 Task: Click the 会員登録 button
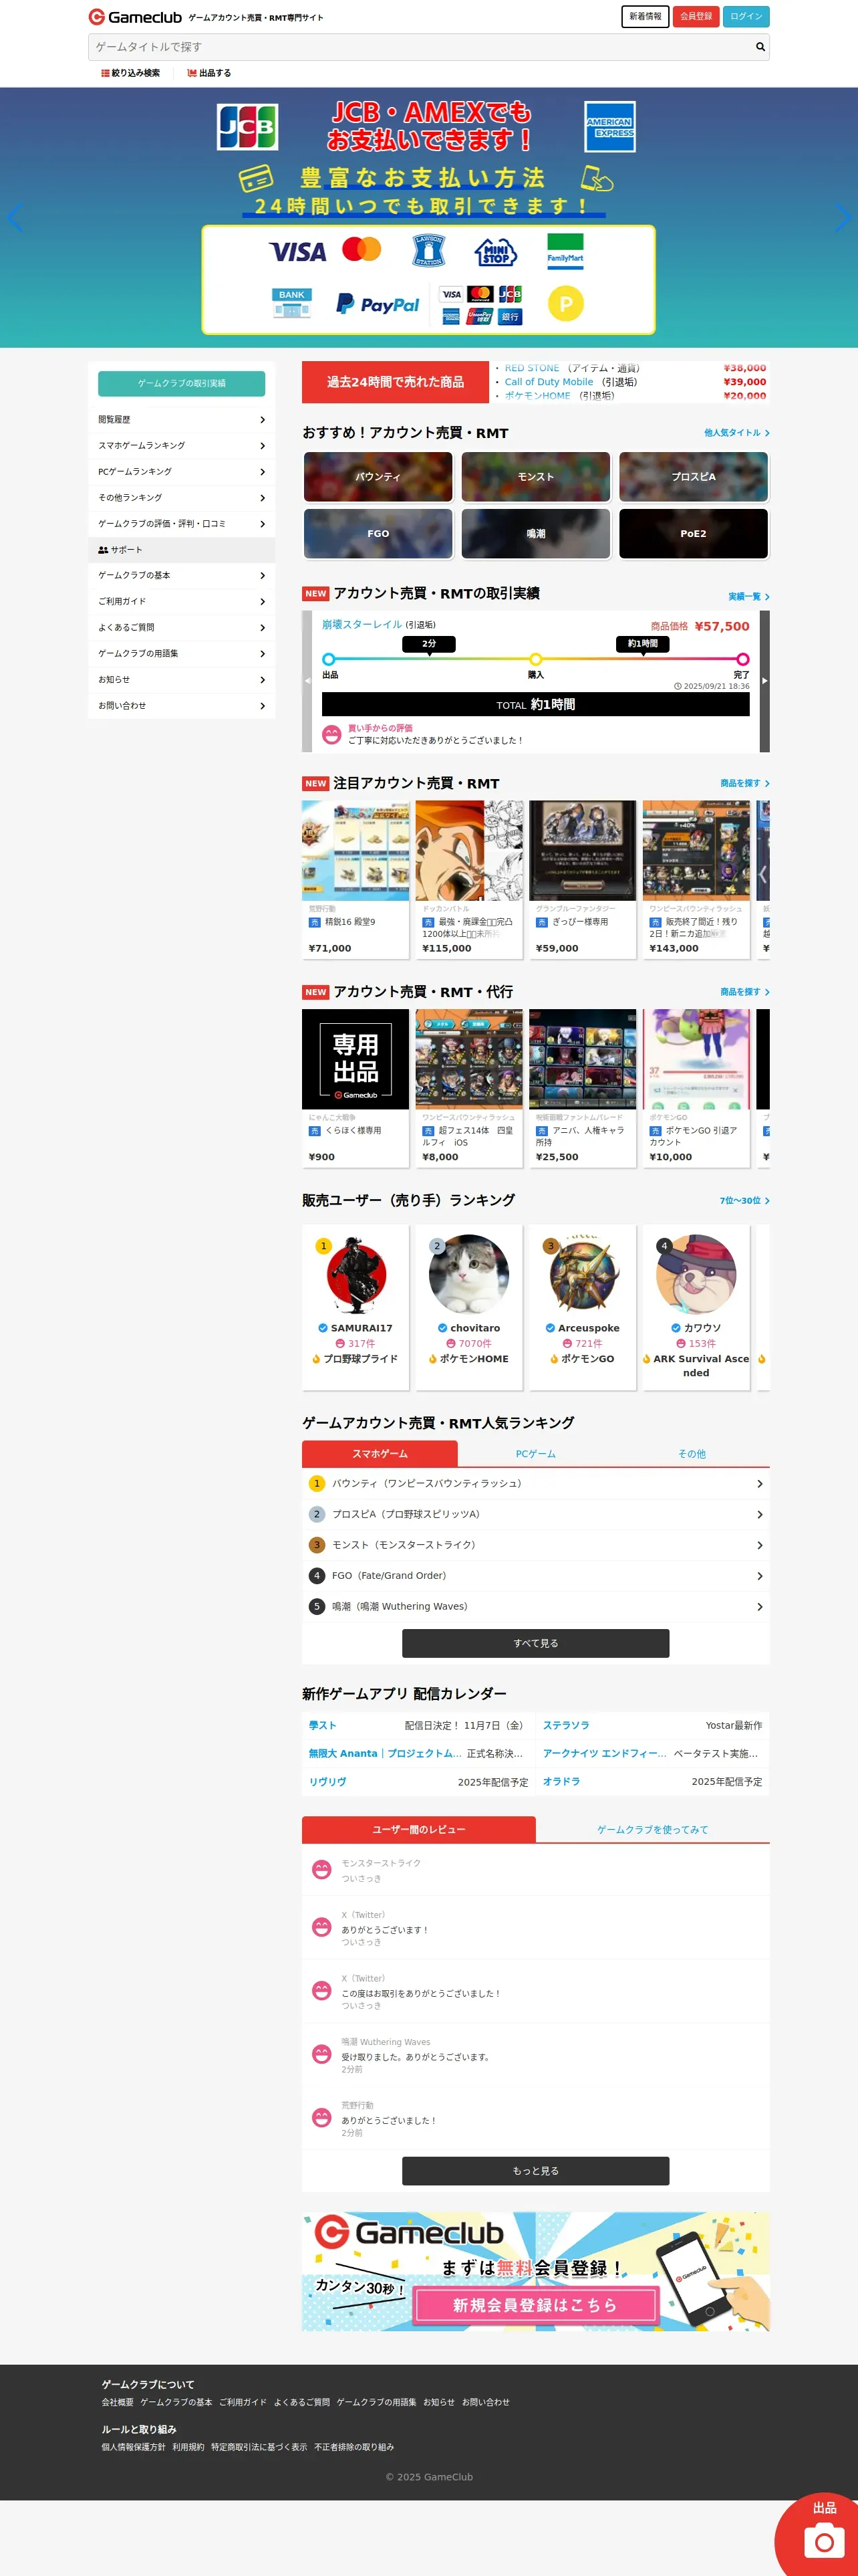point(696,17)
